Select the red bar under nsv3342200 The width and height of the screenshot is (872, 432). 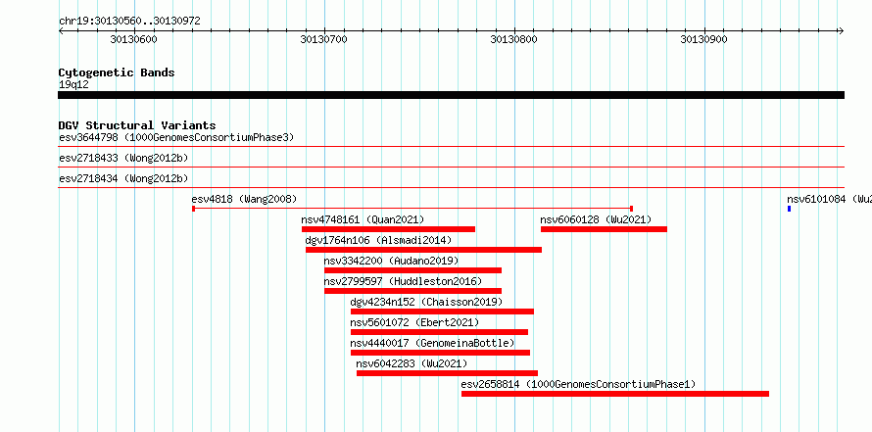[x=412, y=270]
